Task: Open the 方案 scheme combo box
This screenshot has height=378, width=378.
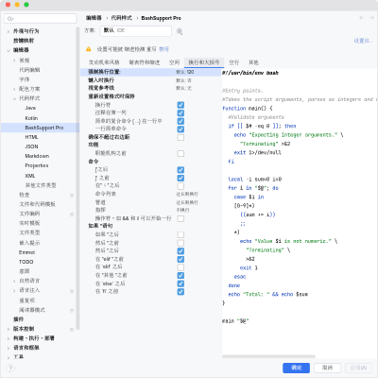Action: pyautogui.click(x=136, y=30)
